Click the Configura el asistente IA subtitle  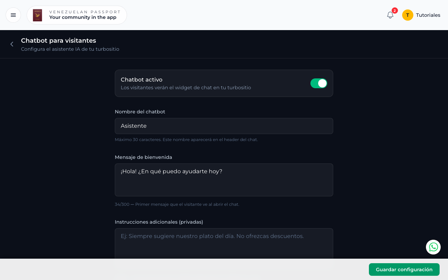coord(70,49)
